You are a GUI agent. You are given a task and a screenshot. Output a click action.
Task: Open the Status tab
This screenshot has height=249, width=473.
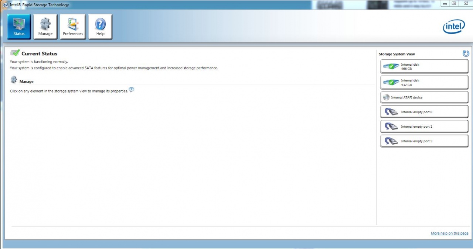click(19, 27)
